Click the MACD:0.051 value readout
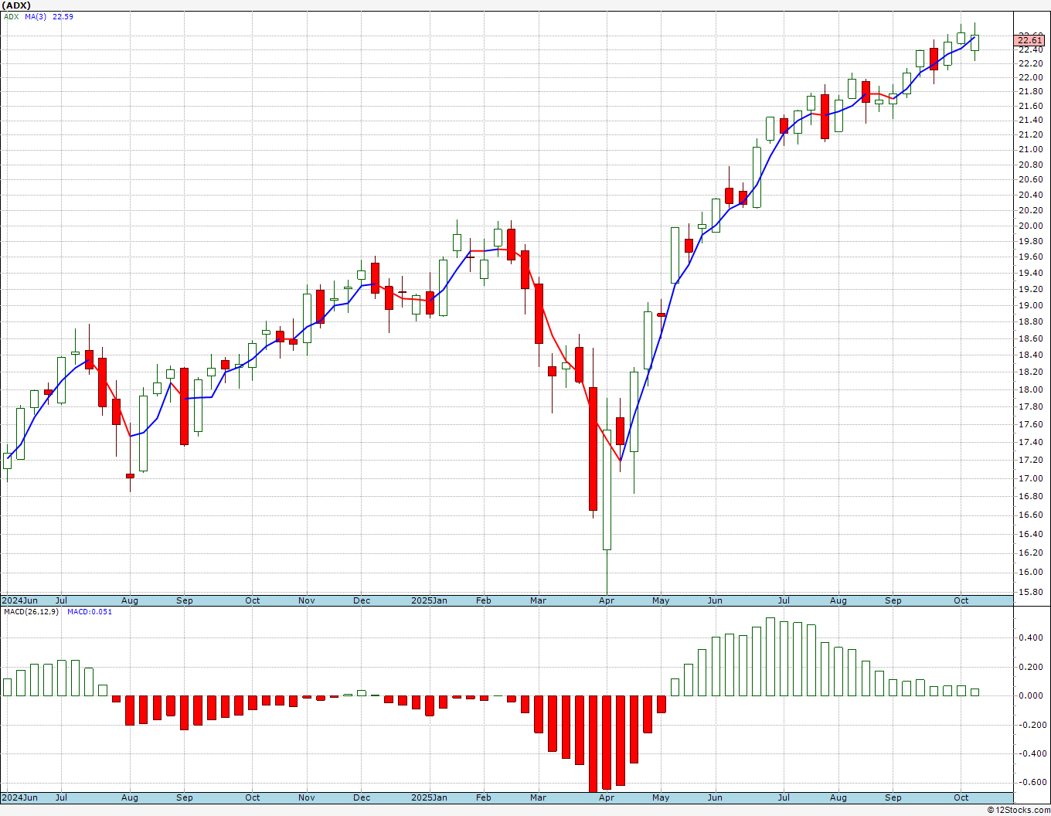The image size is (1051, 816). [x=90, y=611]
